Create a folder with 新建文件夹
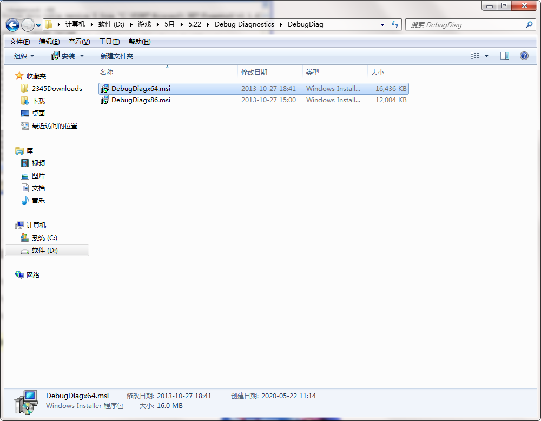 click(117, 56)
